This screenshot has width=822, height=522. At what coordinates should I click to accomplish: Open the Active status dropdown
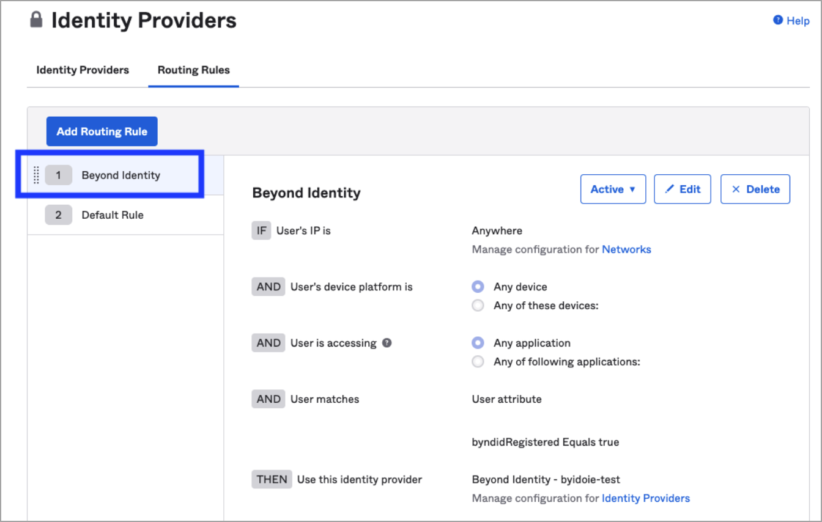pos(613,189)
